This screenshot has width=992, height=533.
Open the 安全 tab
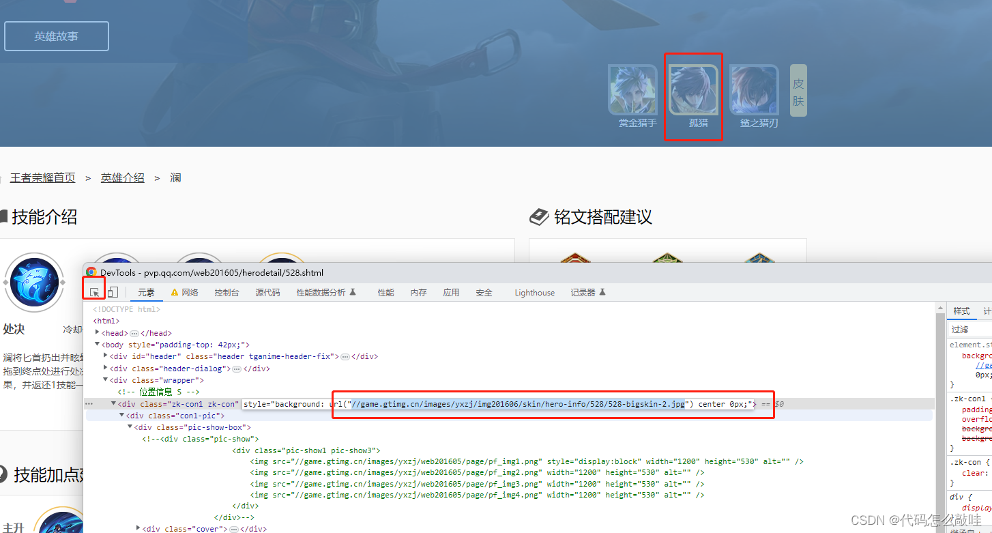(x=484, y=292)
